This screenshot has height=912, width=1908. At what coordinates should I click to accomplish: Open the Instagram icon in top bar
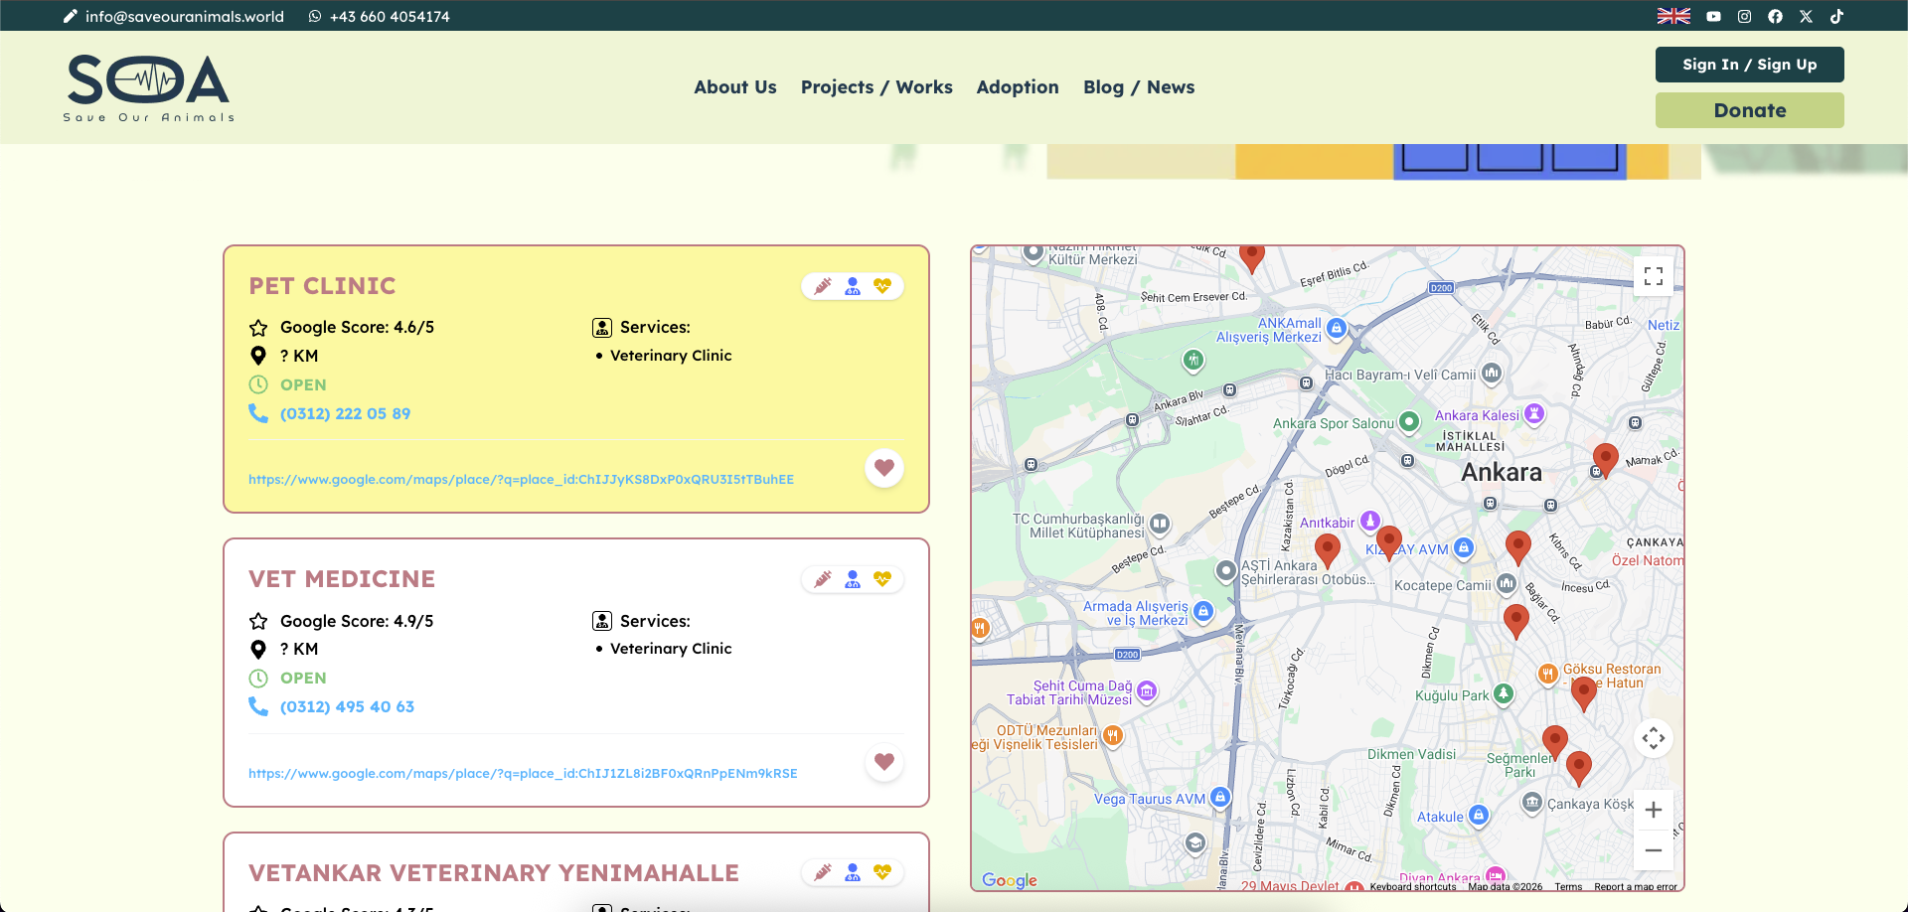pos(1744,16)
